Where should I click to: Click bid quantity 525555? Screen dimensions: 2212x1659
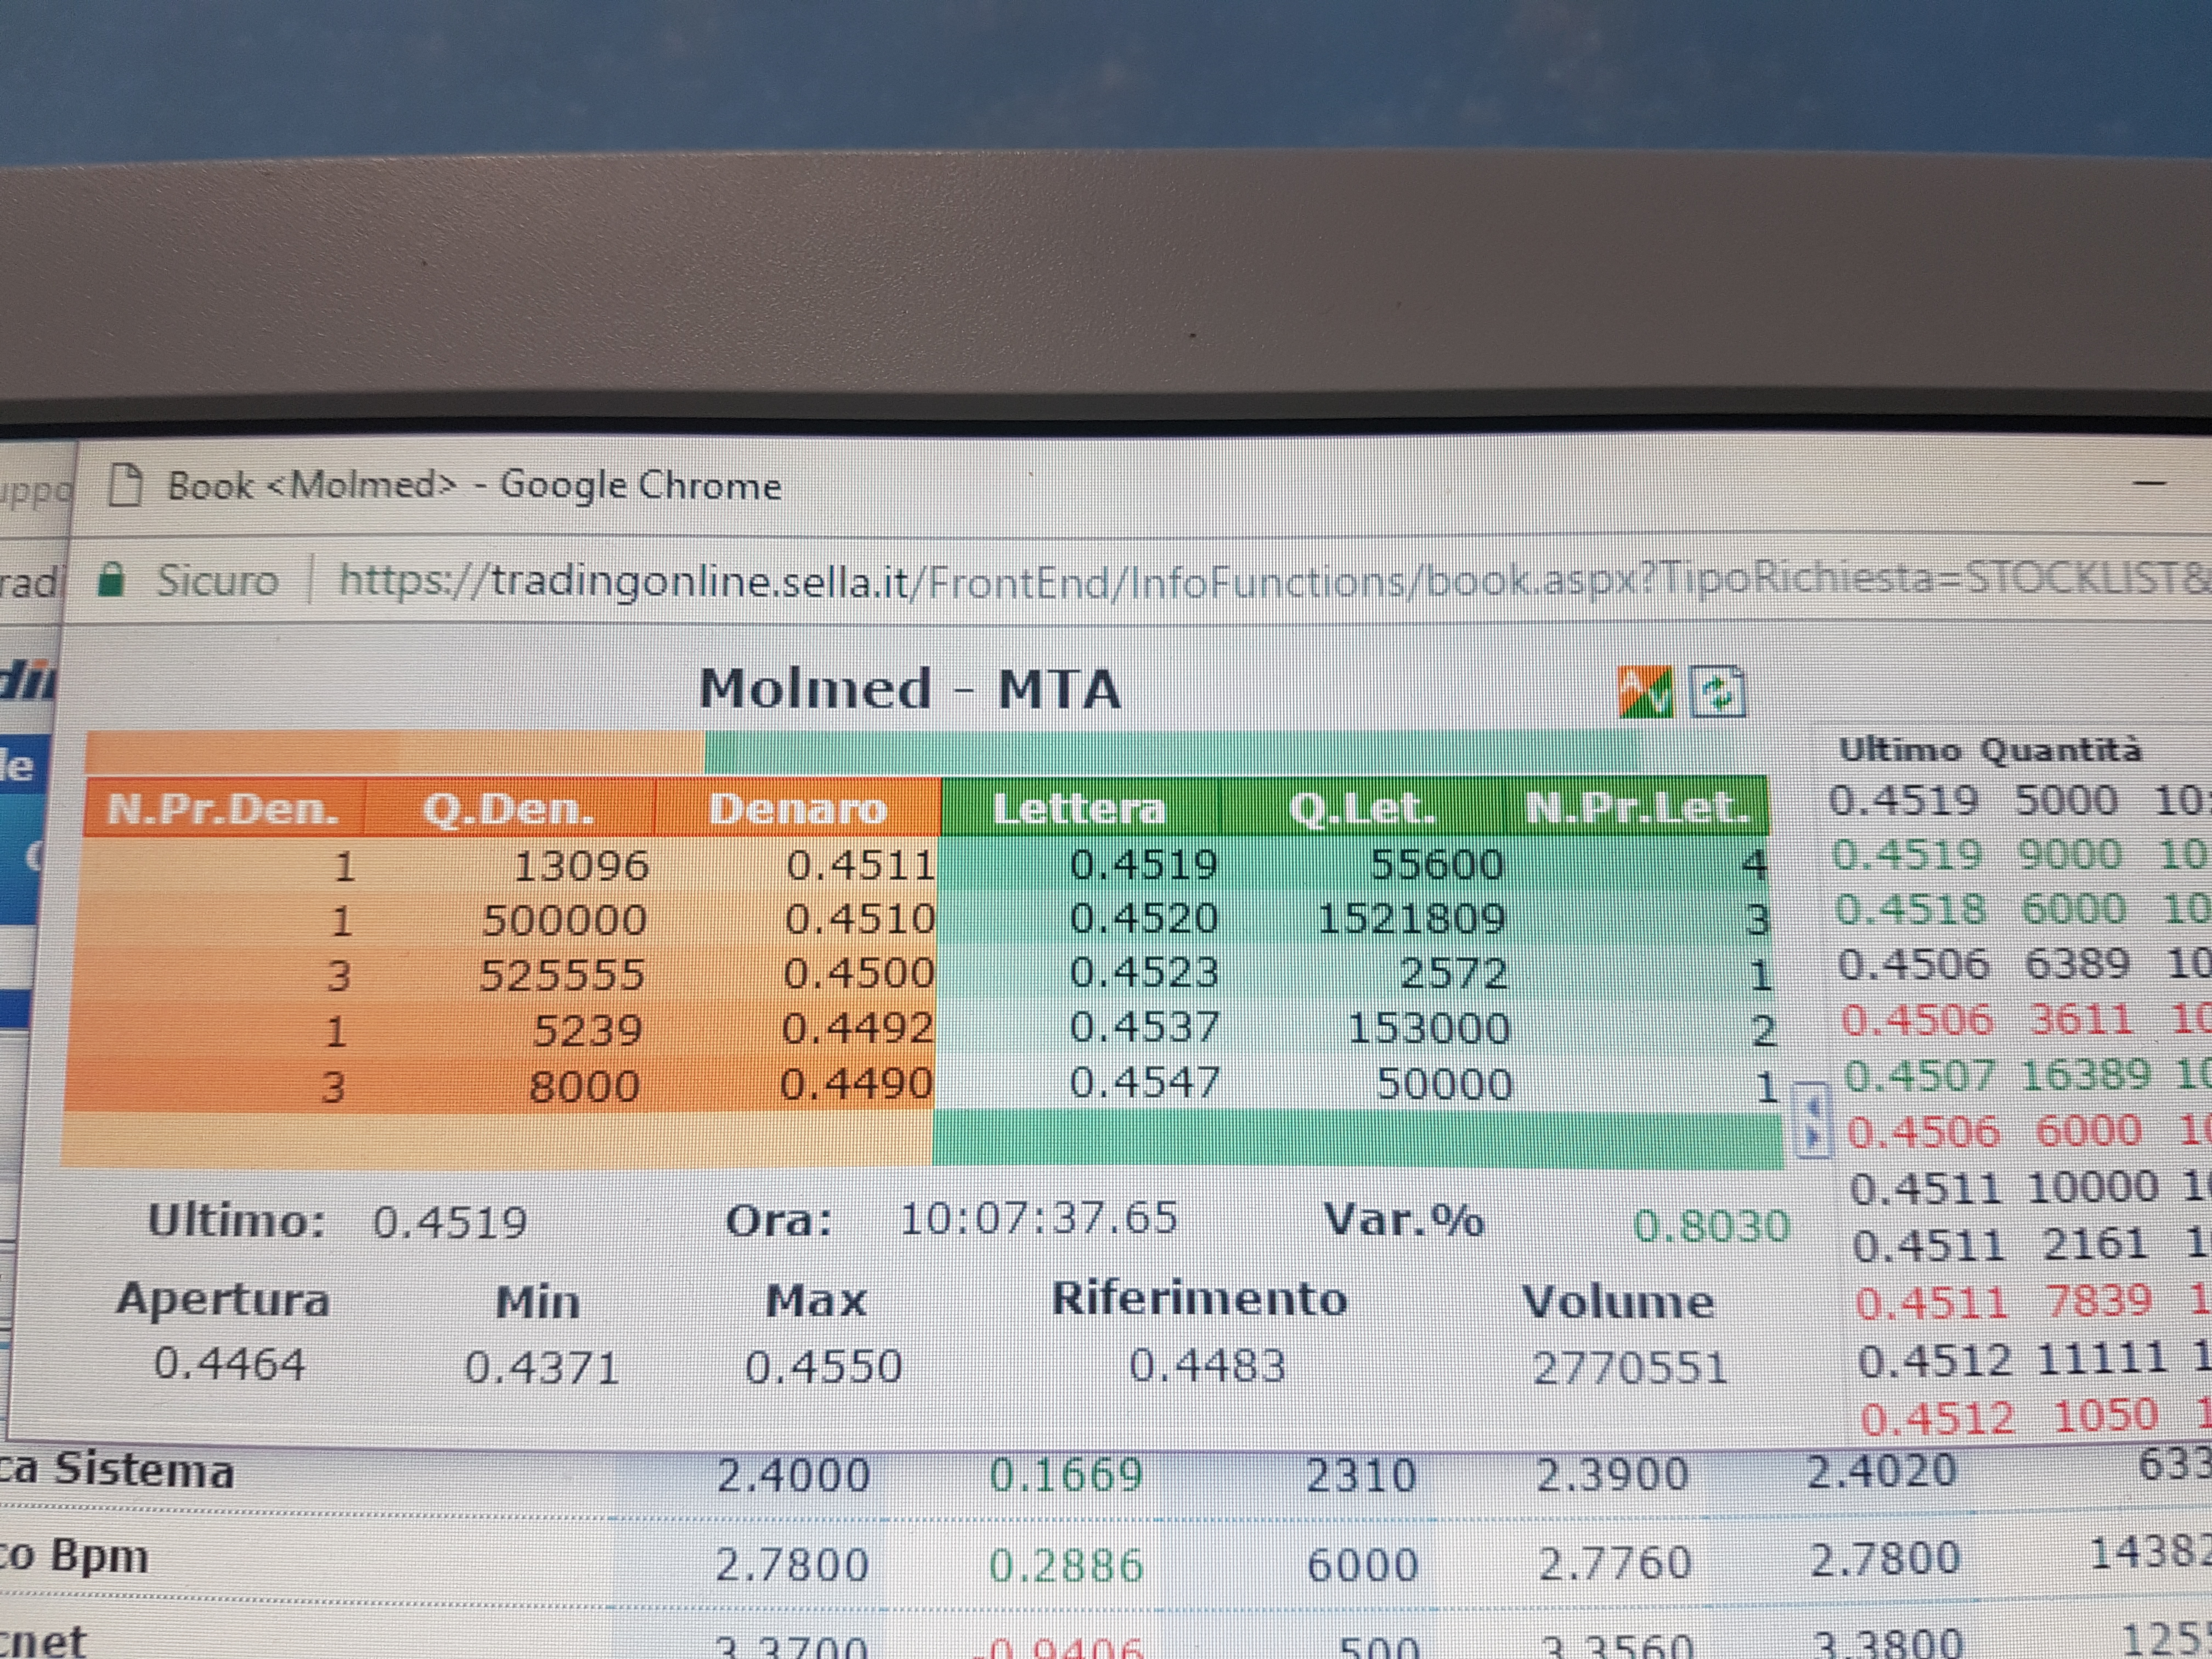(x=562, y=975)
